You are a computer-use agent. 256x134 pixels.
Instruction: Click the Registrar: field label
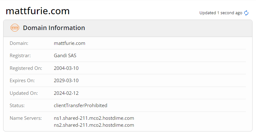click(x=20, y=56)
